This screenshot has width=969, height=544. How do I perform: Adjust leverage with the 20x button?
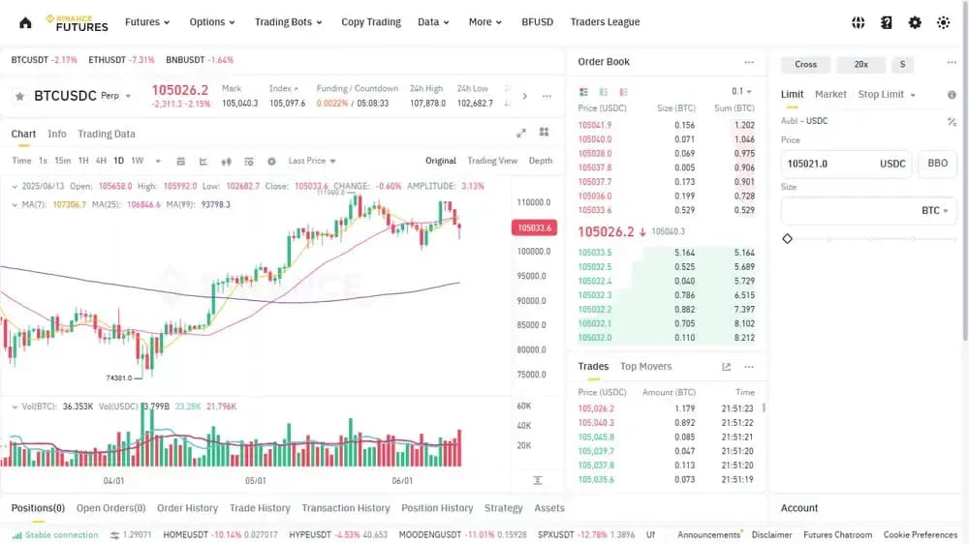click(x=860, y=65)
